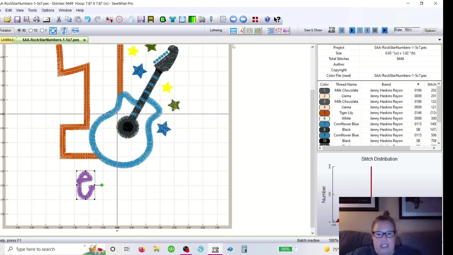Viewport: 453px width, 255px height.
Task: Switch to the Untitled tab
Action: pyautogui.click(x=7, y=40)
